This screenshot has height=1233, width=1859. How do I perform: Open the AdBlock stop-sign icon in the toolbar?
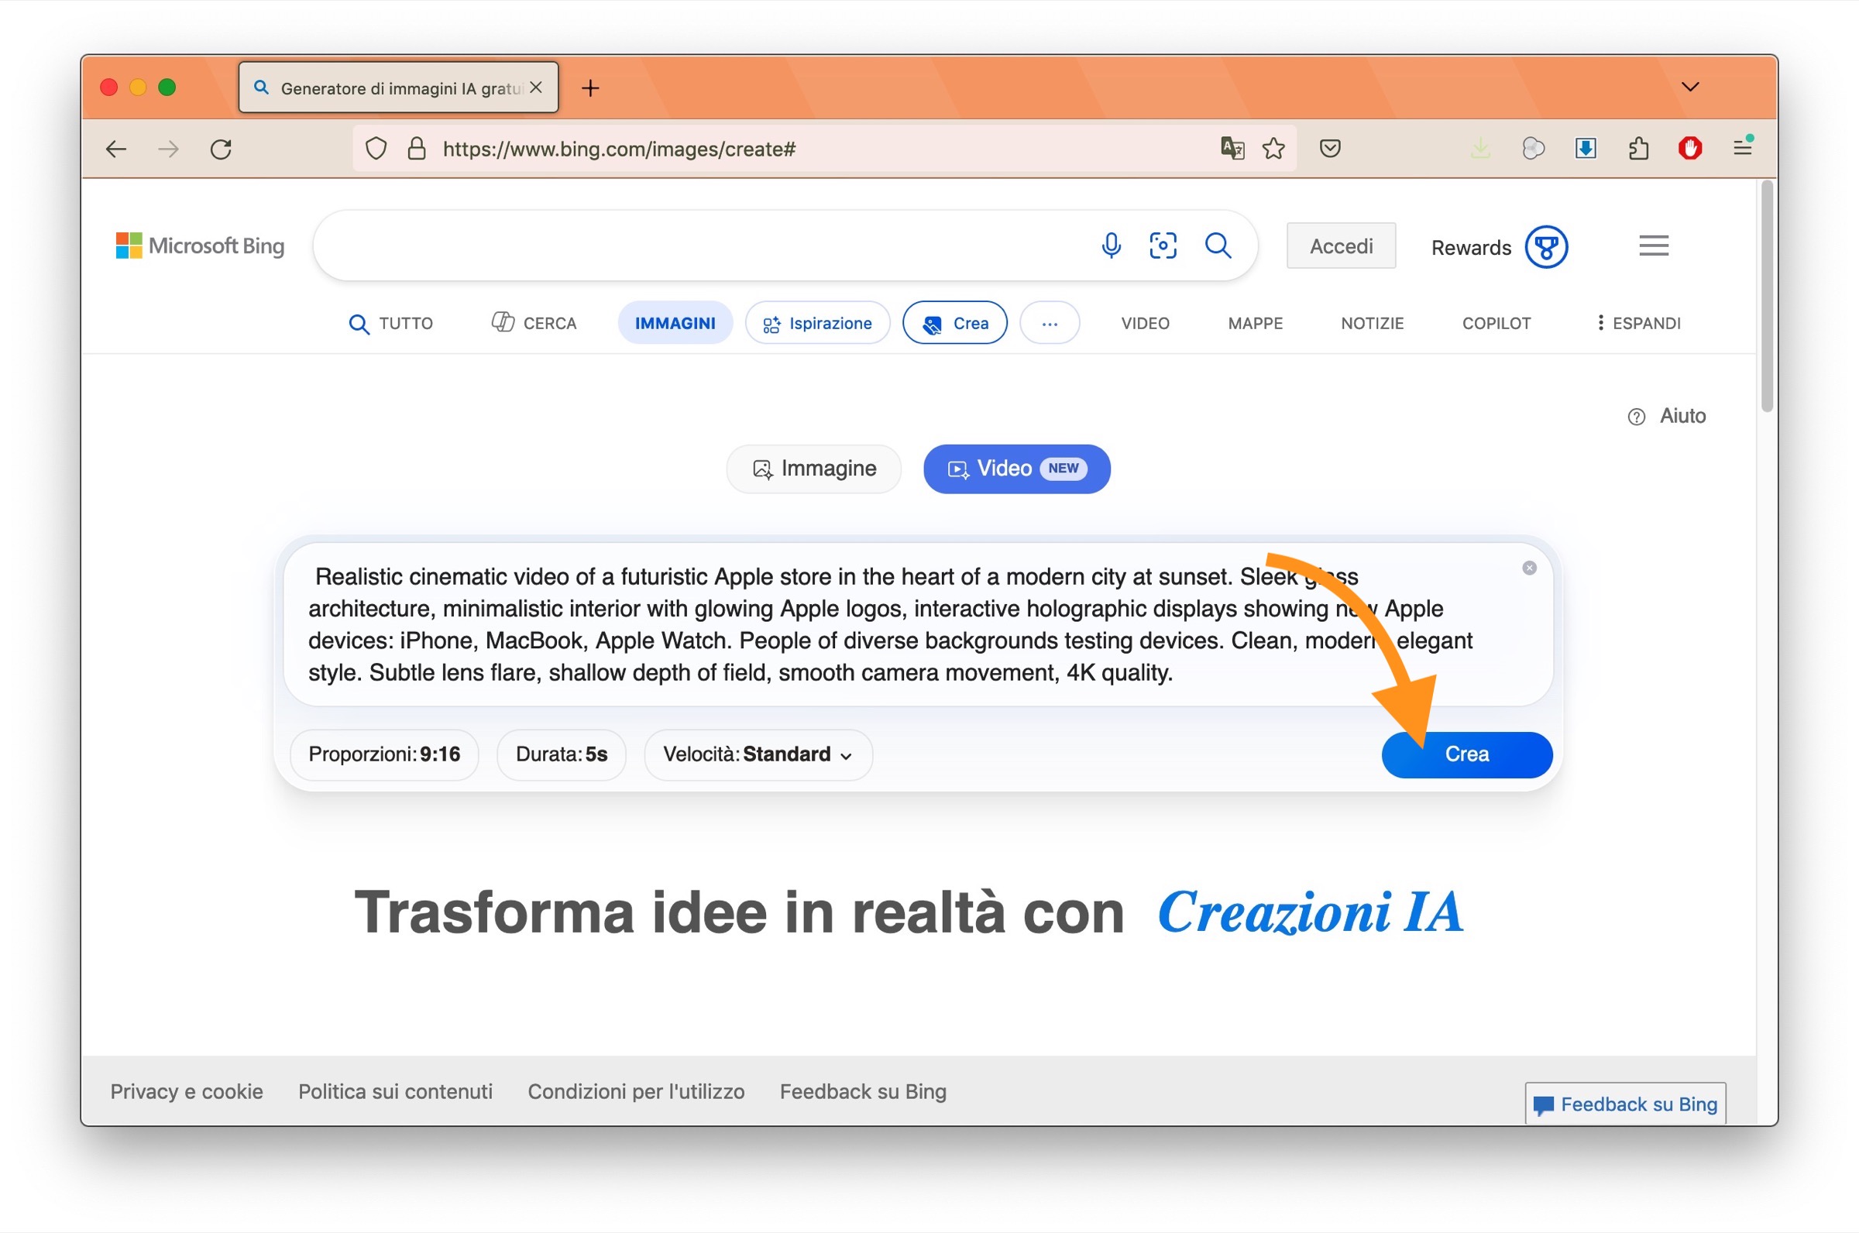click(x=1691, y=149)
